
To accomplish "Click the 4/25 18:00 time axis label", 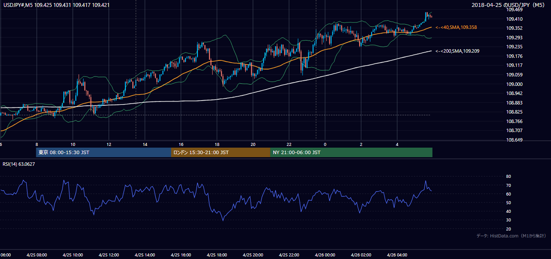I will pos(217,255).
